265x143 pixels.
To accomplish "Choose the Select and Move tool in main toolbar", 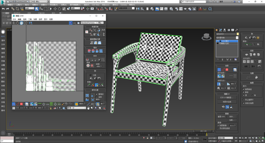I will [55, 9].
